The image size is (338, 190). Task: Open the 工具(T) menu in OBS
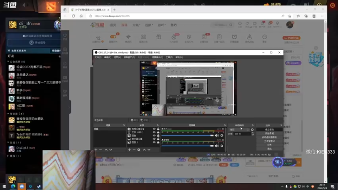[x=169, y=57]
